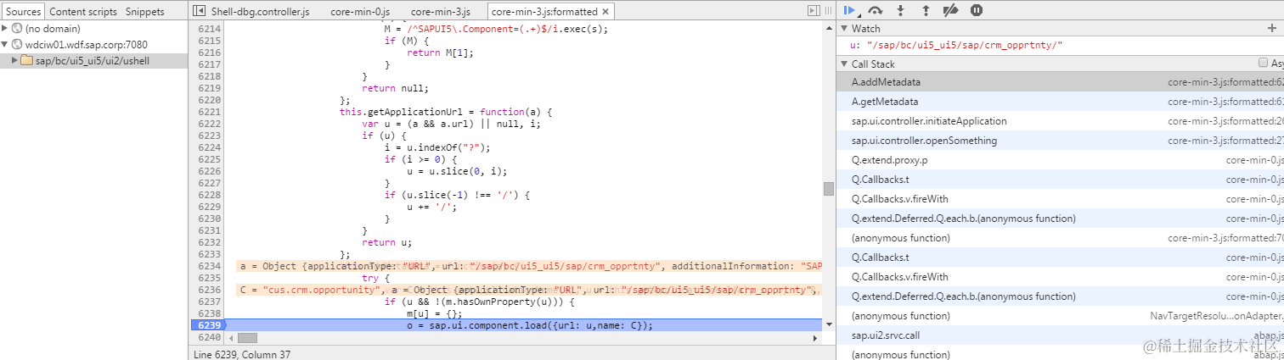Screen dimensions: 1284x360
Task: Click the core-min-3.js:formatted link beside A.getMetadata
Action: coord(1224,102)
